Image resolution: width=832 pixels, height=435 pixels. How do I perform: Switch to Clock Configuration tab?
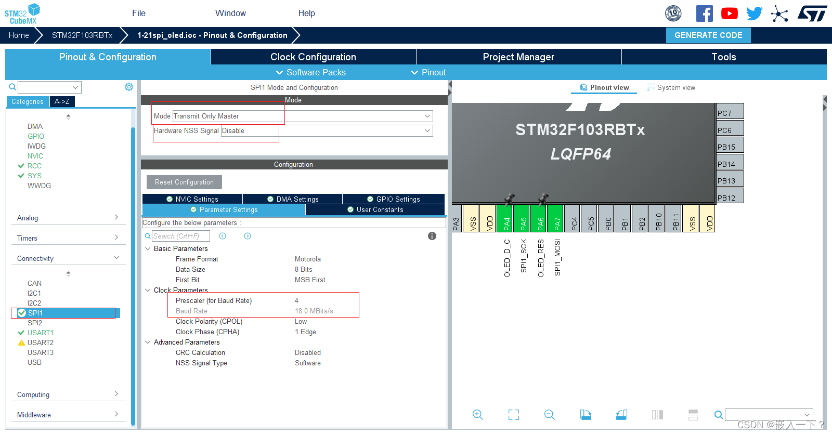(313, 57)
